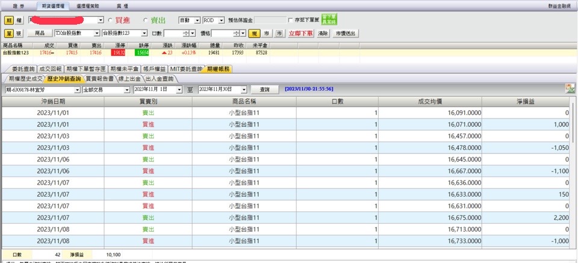Open the 帳戶權益 tab
Image resolution: width=578 pixels, height=263 pixels.
pyautogui.click(x=154, y=69)
